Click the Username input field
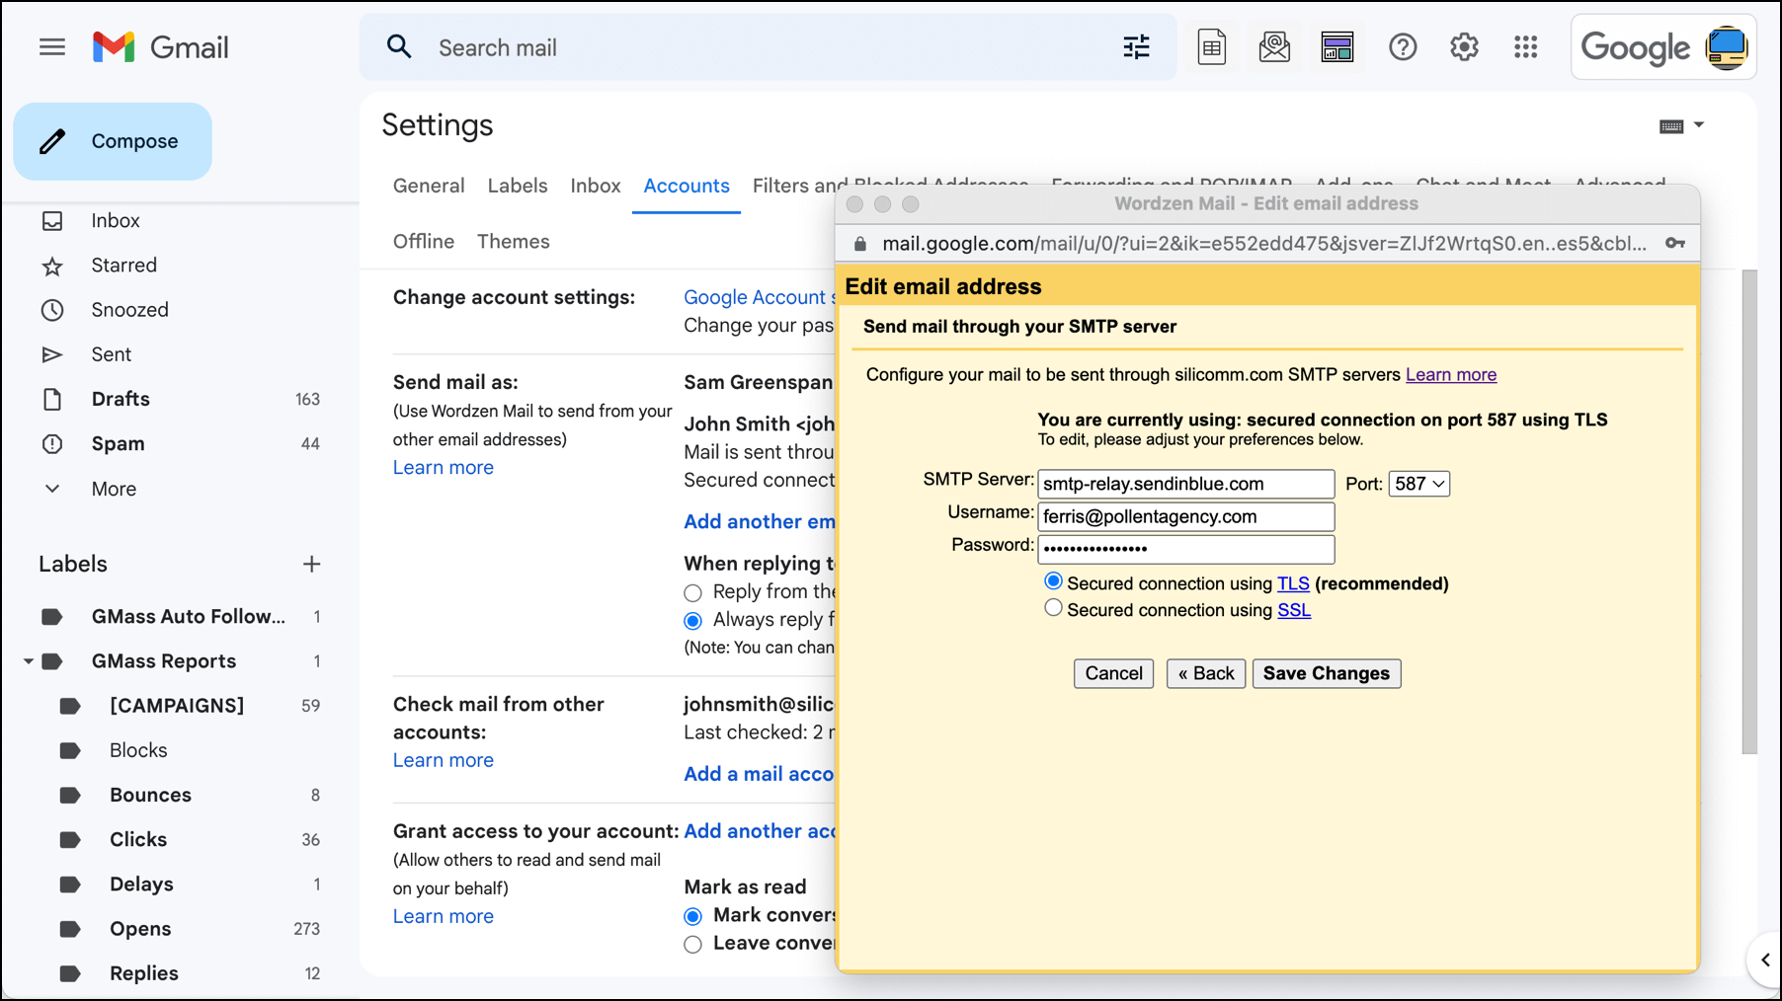This screenshot has width=1782, height=1001. coord(1185,516)
